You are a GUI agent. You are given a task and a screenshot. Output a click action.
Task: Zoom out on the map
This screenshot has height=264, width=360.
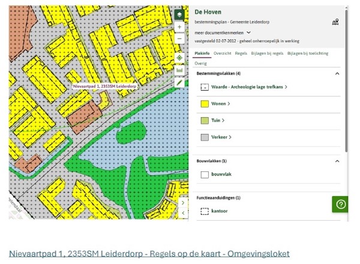(x=179, y=39)
